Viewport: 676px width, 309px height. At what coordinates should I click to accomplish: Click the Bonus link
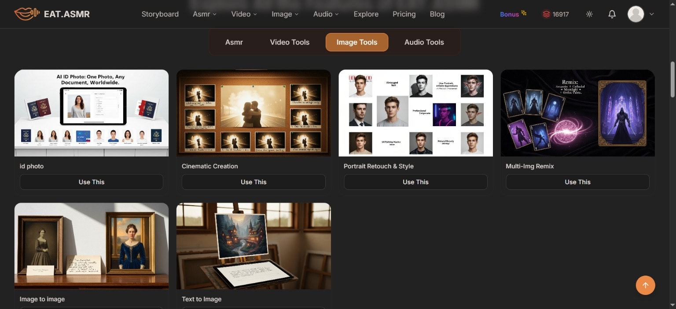pyautogui.click(x=513, y=14)
